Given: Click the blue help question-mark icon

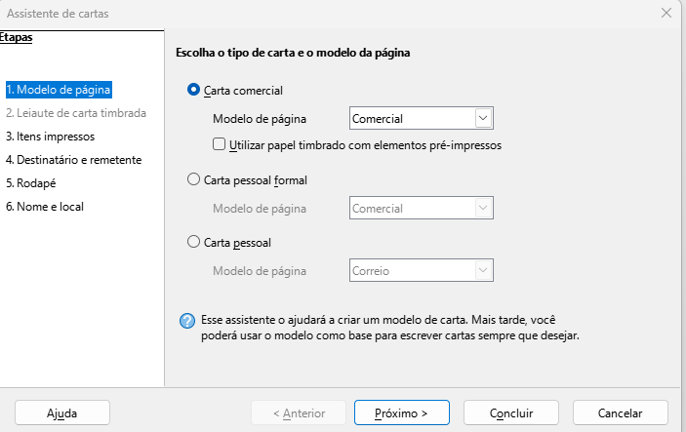Looking at the screenshot, I should 187,321.
